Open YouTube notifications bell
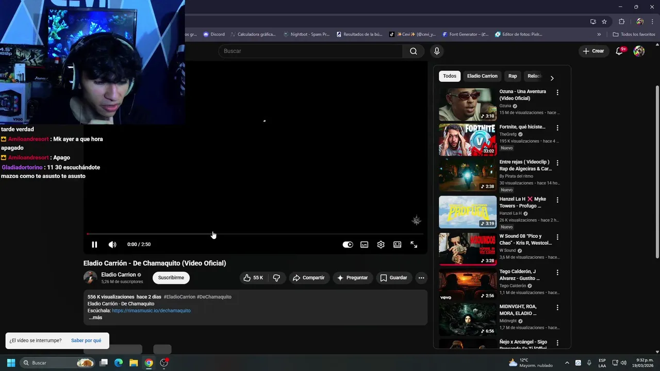 (620, 51)
